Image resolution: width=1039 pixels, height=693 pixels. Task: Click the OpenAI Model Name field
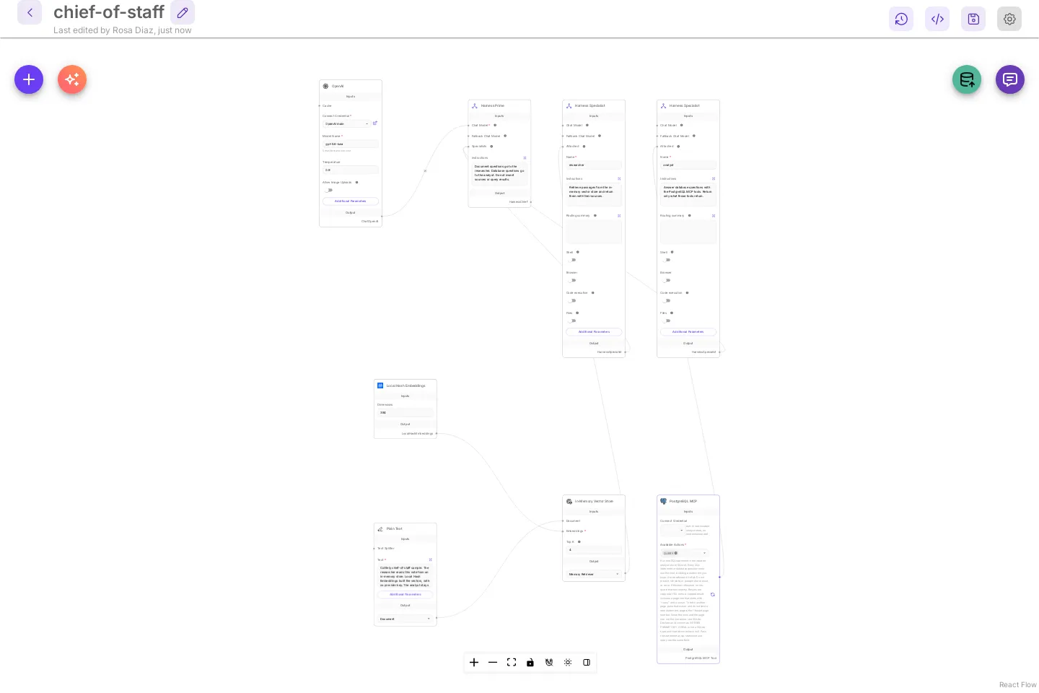pyautogui.click(x=350, y=144)
